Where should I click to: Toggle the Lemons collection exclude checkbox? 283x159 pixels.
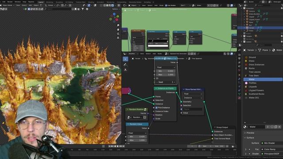point(282,42)
